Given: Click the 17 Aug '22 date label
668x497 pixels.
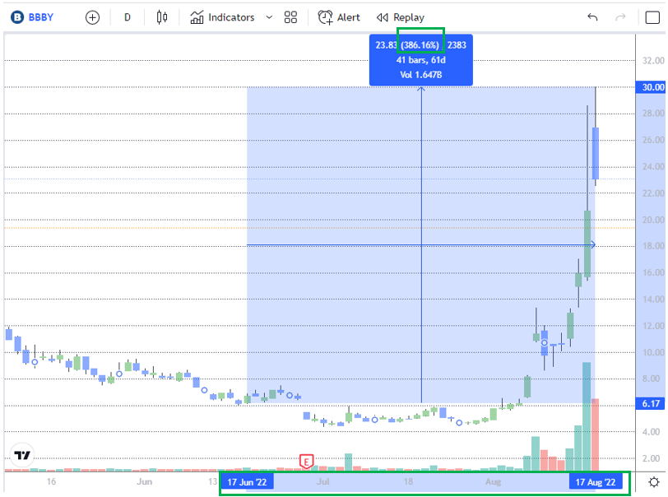Looking at the screenshot, I should click(596, 482).
